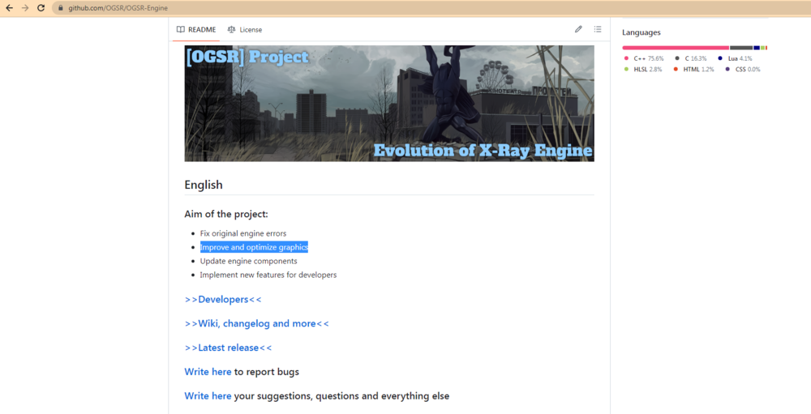Click the HLSL 2.8% language entry
The height and width of the screenshot is (414, 811).
643,69
